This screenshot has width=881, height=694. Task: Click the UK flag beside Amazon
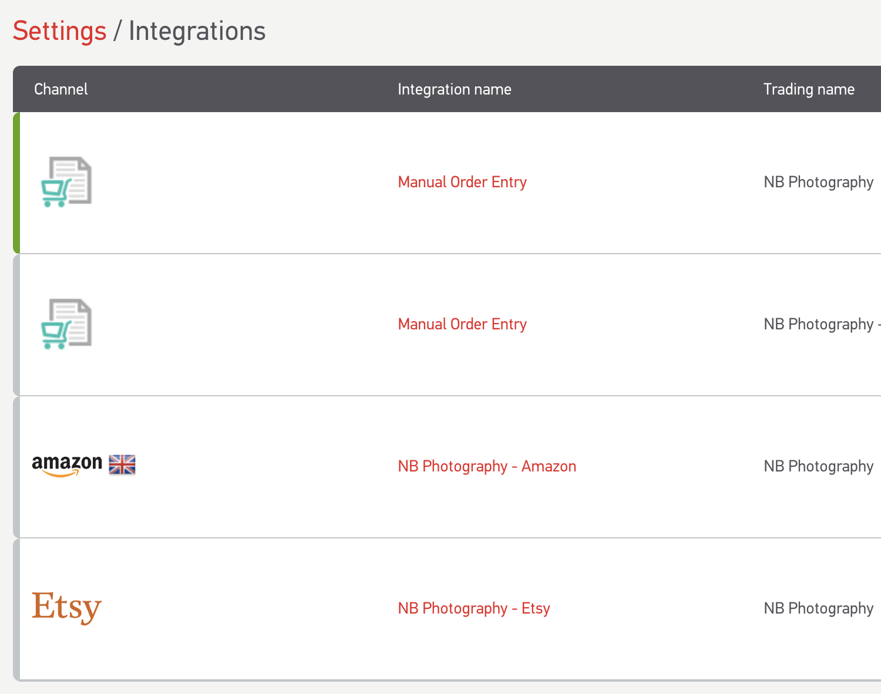click(122, 465)
